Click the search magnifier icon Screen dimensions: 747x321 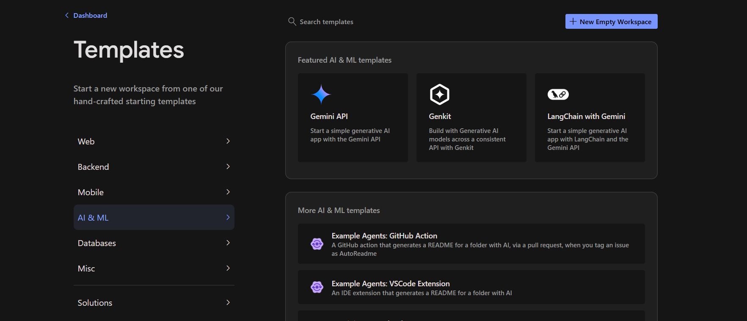tap(292, 21)
